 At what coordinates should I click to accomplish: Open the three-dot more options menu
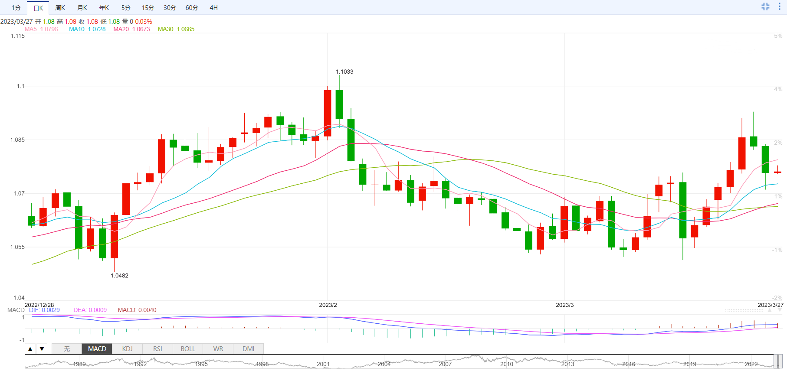(x=779, y=7)
